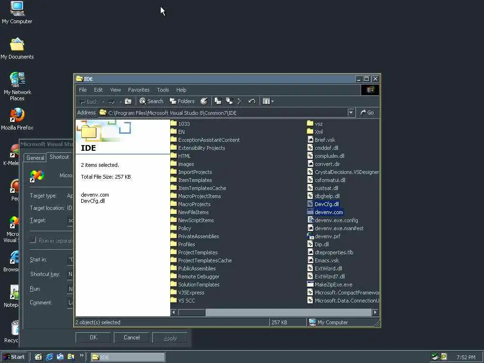This screenshot has width=484, height=363.
Task: Click the IDE taskbar button
Action: [x=128, y=357]
